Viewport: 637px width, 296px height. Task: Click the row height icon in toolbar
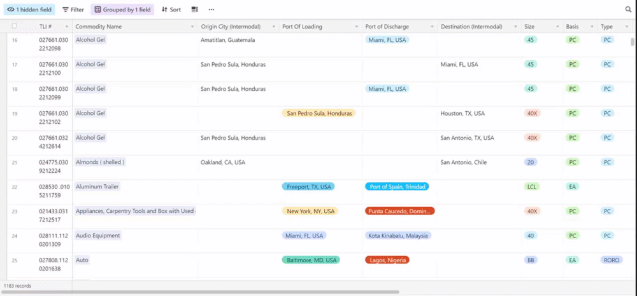(x=194, y=10)
